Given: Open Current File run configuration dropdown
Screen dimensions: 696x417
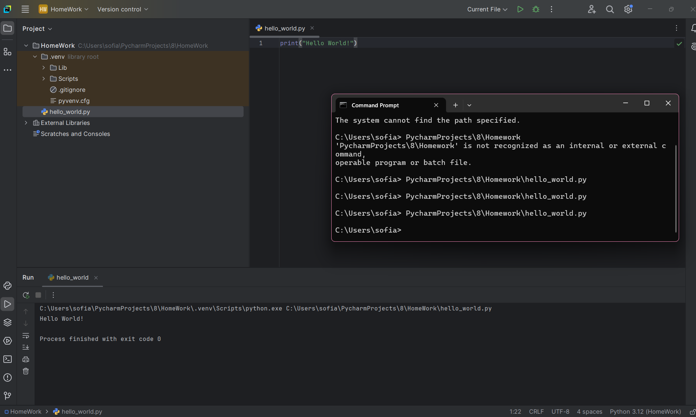Looking at the screenshot, I should tap(487, 9).
